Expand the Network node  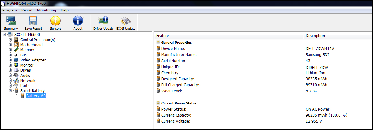point(10,80)
